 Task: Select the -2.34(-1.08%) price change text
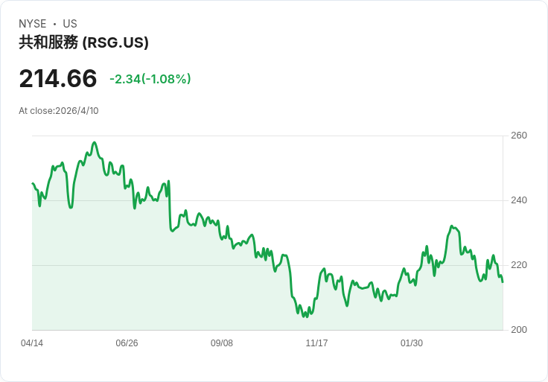pyautogui.click(x=150, y=79)
